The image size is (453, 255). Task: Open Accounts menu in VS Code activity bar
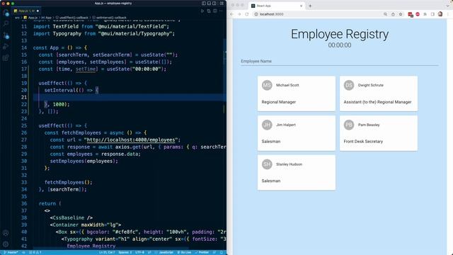click(x=6, y=233)
